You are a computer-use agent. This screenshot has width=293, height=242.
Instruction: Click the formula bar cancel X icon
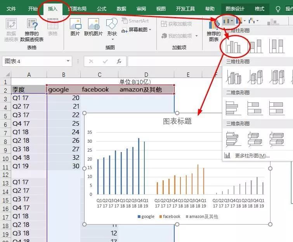click(x=91, y=61)
